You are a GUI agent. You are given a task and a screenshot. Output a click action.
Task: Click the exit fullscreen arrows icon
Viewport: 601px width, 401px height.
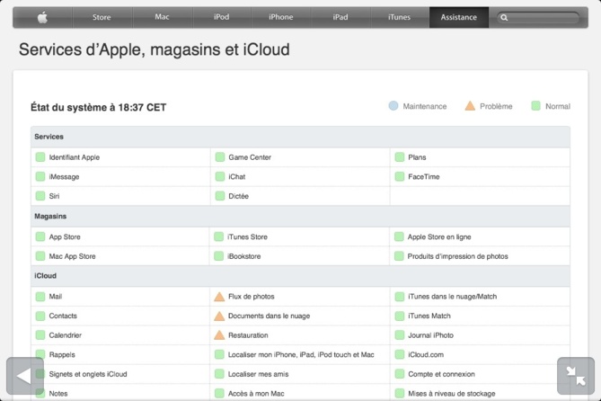(x=575, y=375)
